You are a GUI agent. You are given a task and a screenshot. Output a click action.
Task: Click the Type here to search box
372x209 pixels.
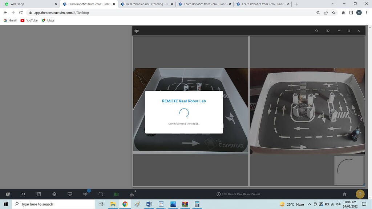[x=53, y=204]
